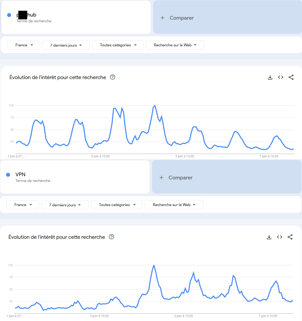The width and height of the screenshot is (302, 321).
Task: Open embed code for the VPN chart
Action: click(x=279, y=237)
